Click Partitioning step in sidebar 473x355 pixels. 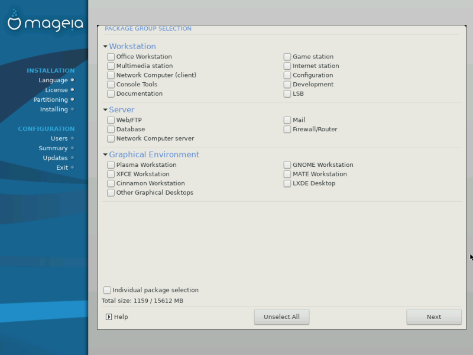pos(51,99)
